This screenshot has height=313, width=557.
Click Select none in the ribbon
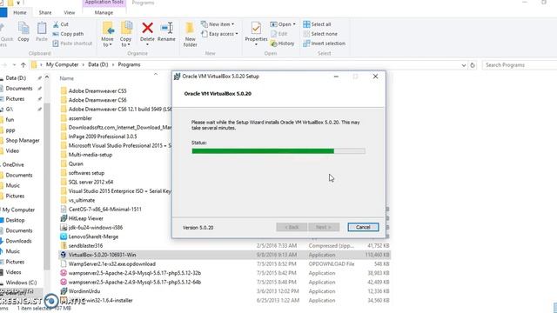click(320, 34)
